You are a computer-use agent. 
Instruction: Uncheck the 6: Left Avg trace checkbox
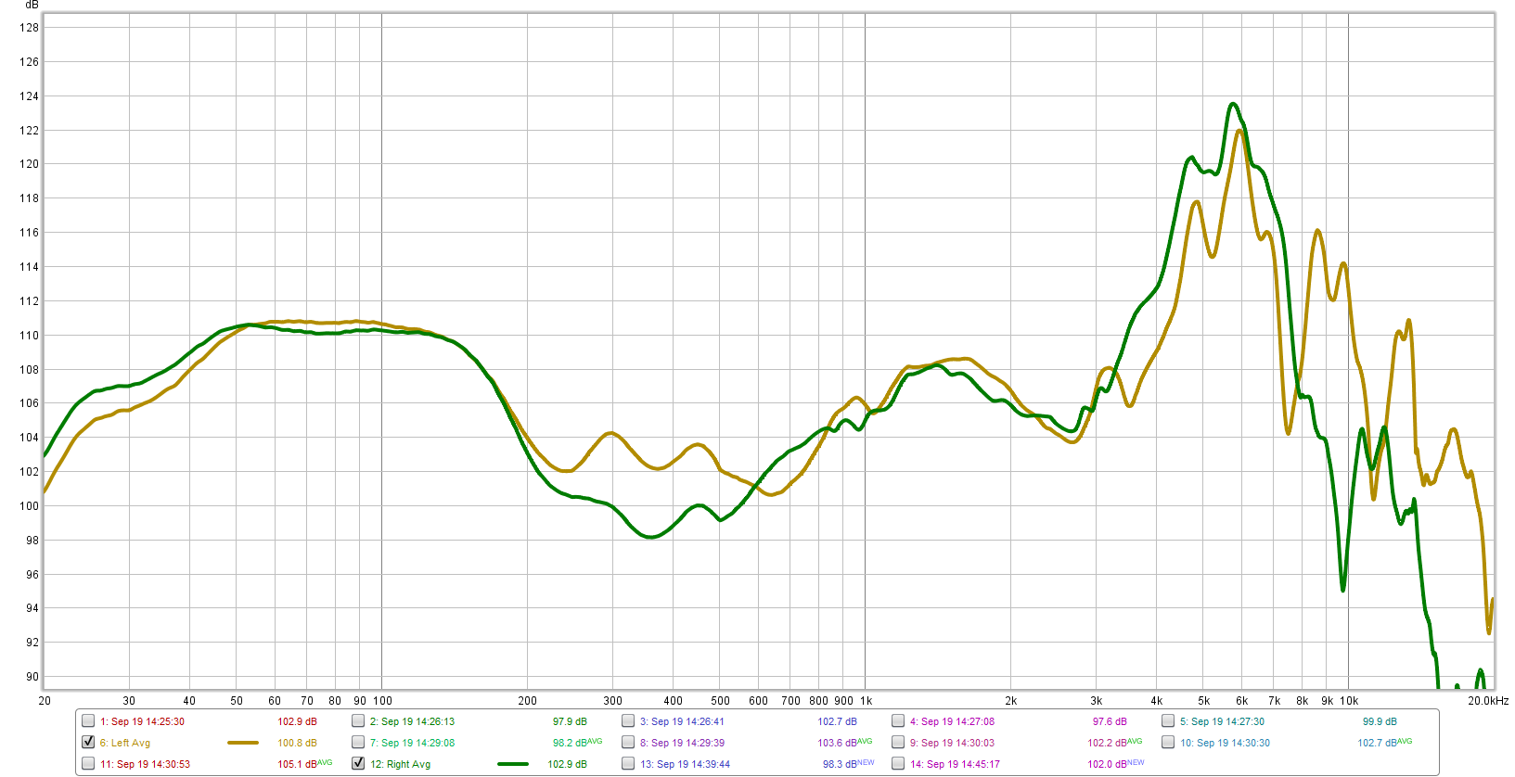click(88, 742)
